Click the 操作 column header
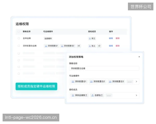 pos(111,32)
